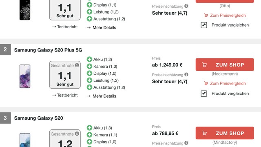Open Testbericht for Samsung Galaxy S20 Plus 5G
This screenshot has width=261, height=147.
click(x=65, y=95)
